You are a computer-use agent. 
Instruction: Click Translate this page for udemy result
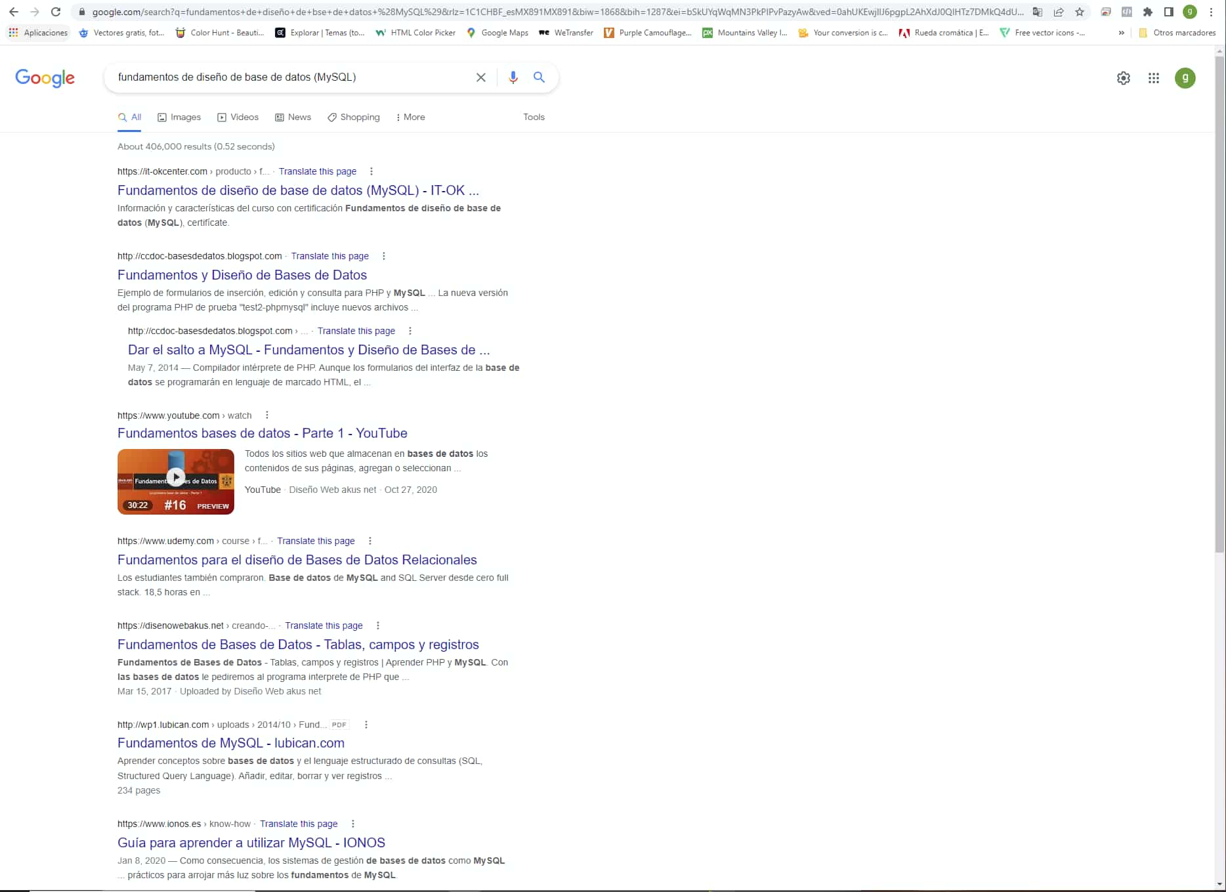point(316,541)
